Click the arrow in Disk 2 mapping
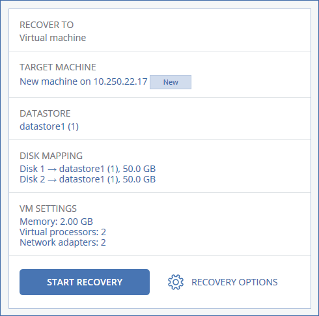The height and width of the screenshot is (316, 319). click(x=52, y=180)
